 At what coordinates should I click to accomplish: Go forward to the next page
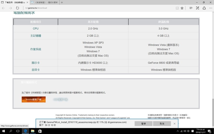pyautogui.click(x=10, y=8)
